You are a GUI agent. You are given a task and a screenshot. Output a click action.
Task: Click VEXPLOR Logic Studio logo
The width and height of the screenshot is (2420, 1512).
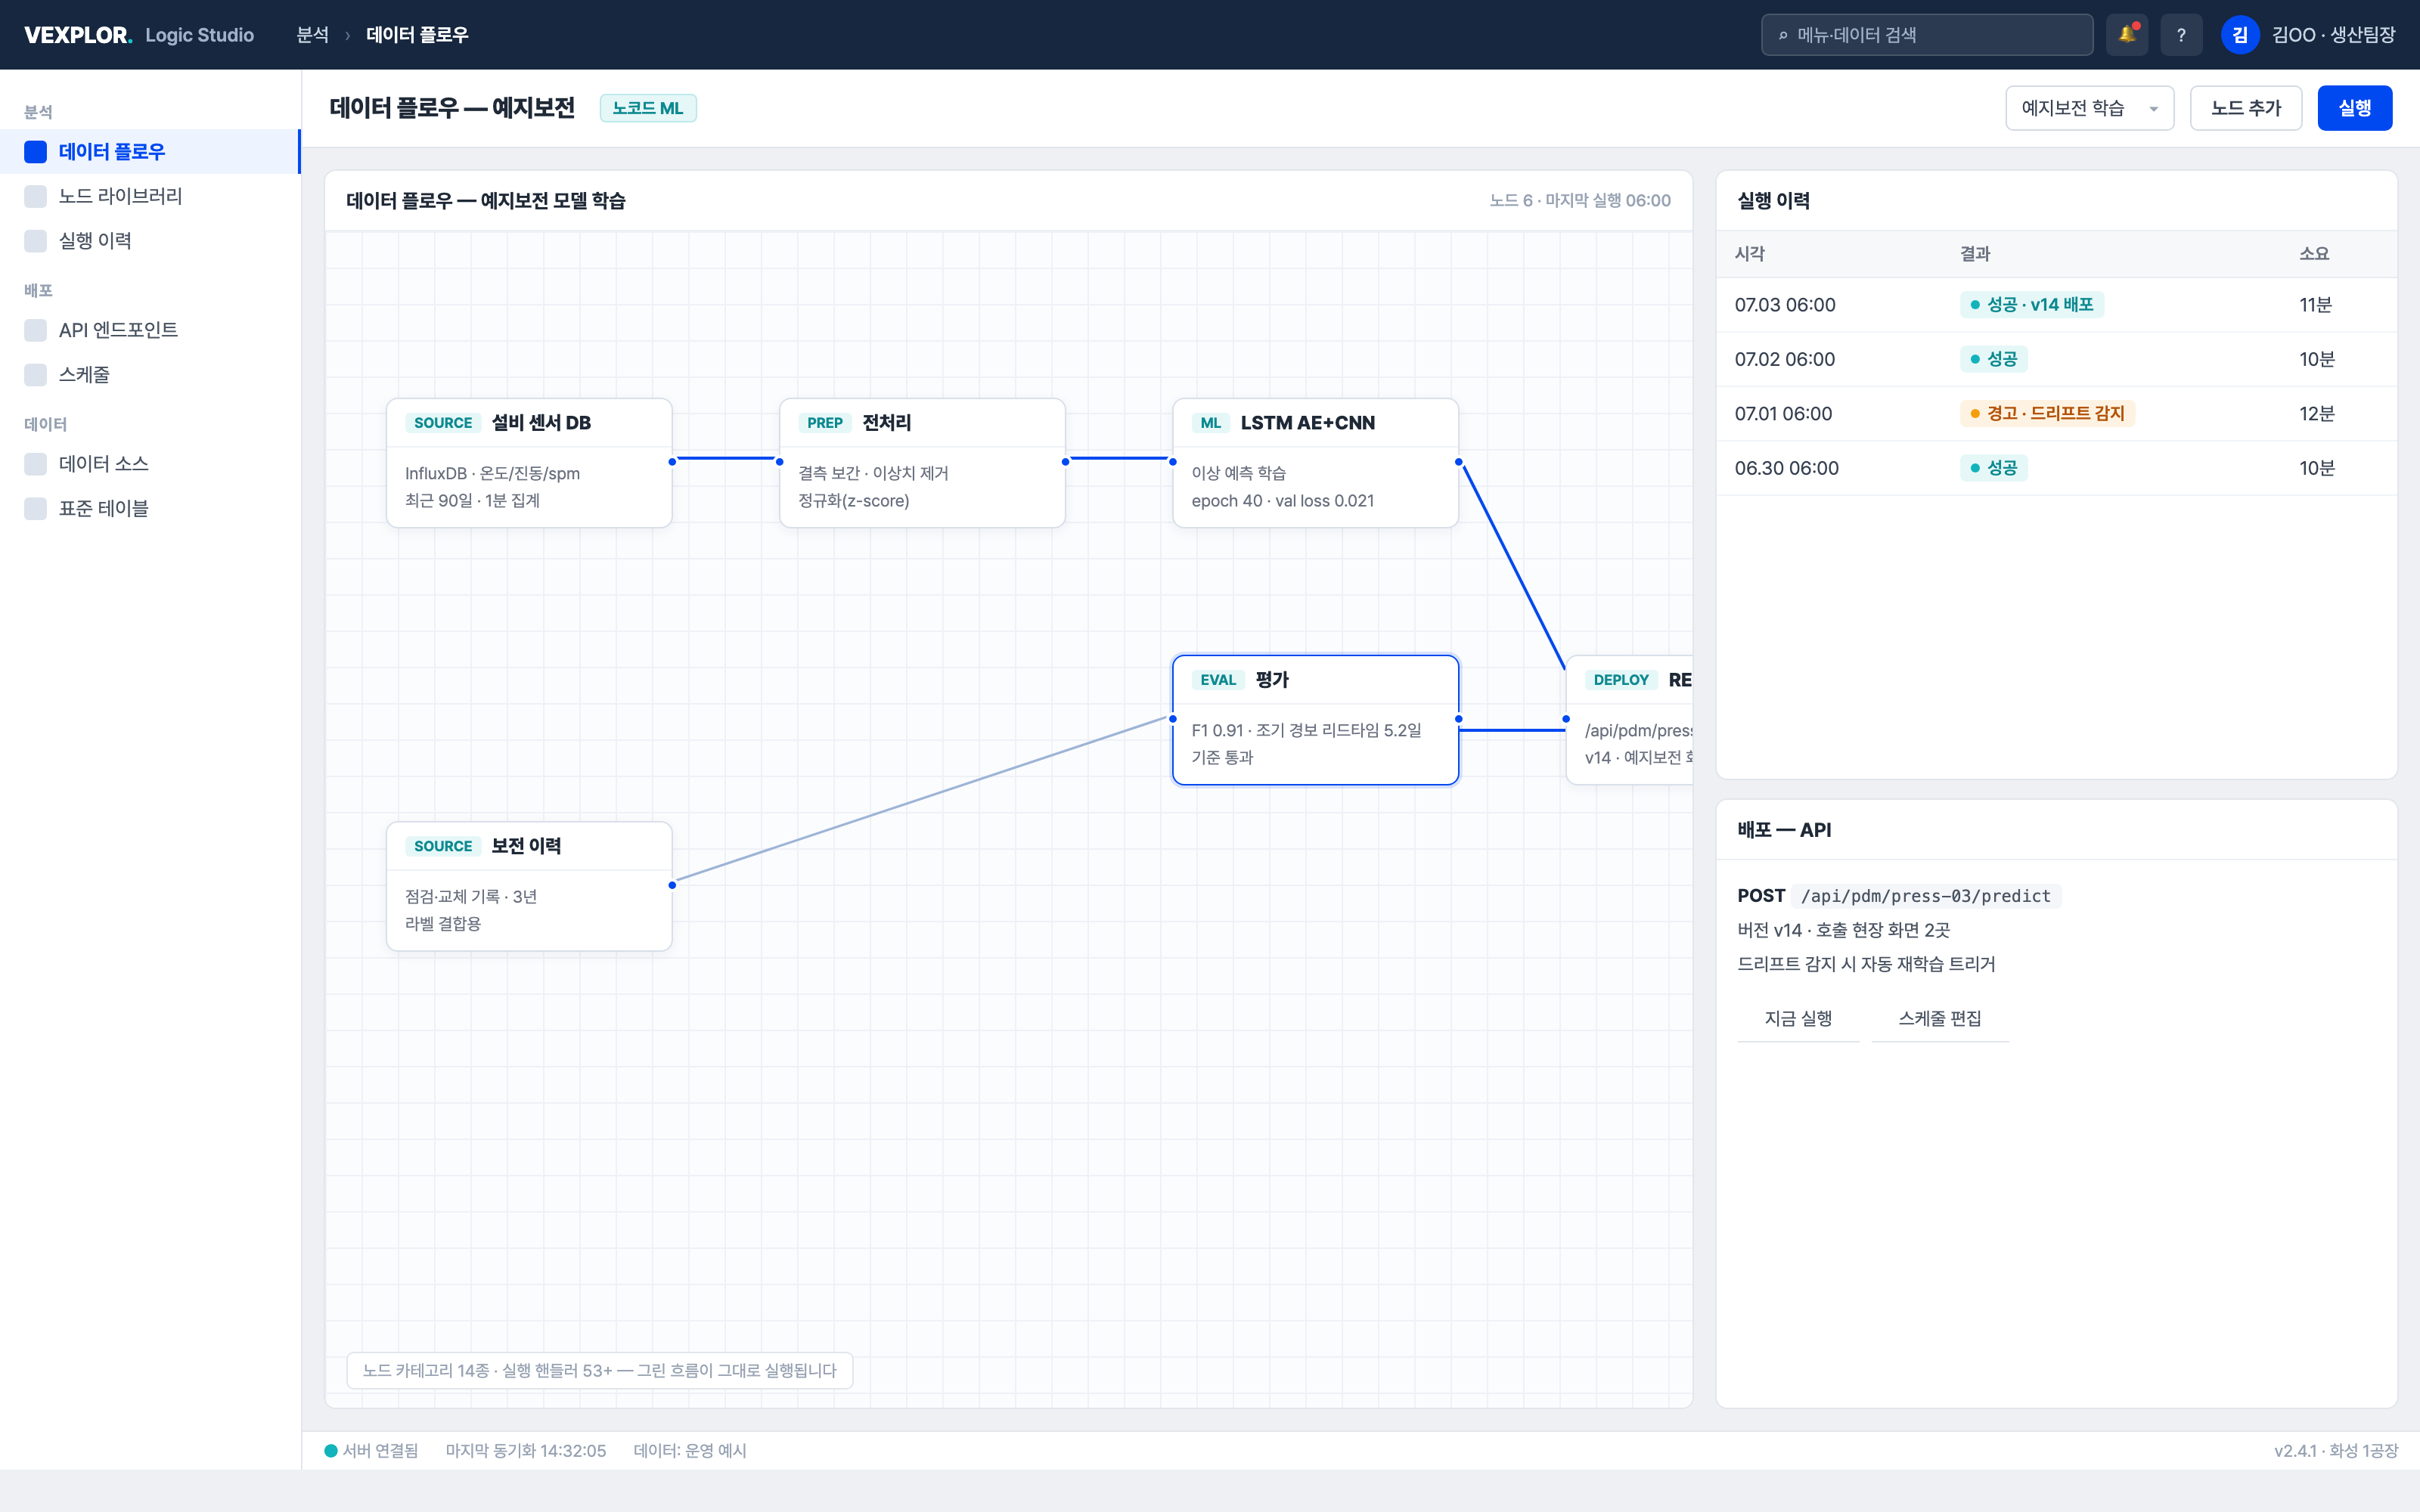(x=139, y=35)
